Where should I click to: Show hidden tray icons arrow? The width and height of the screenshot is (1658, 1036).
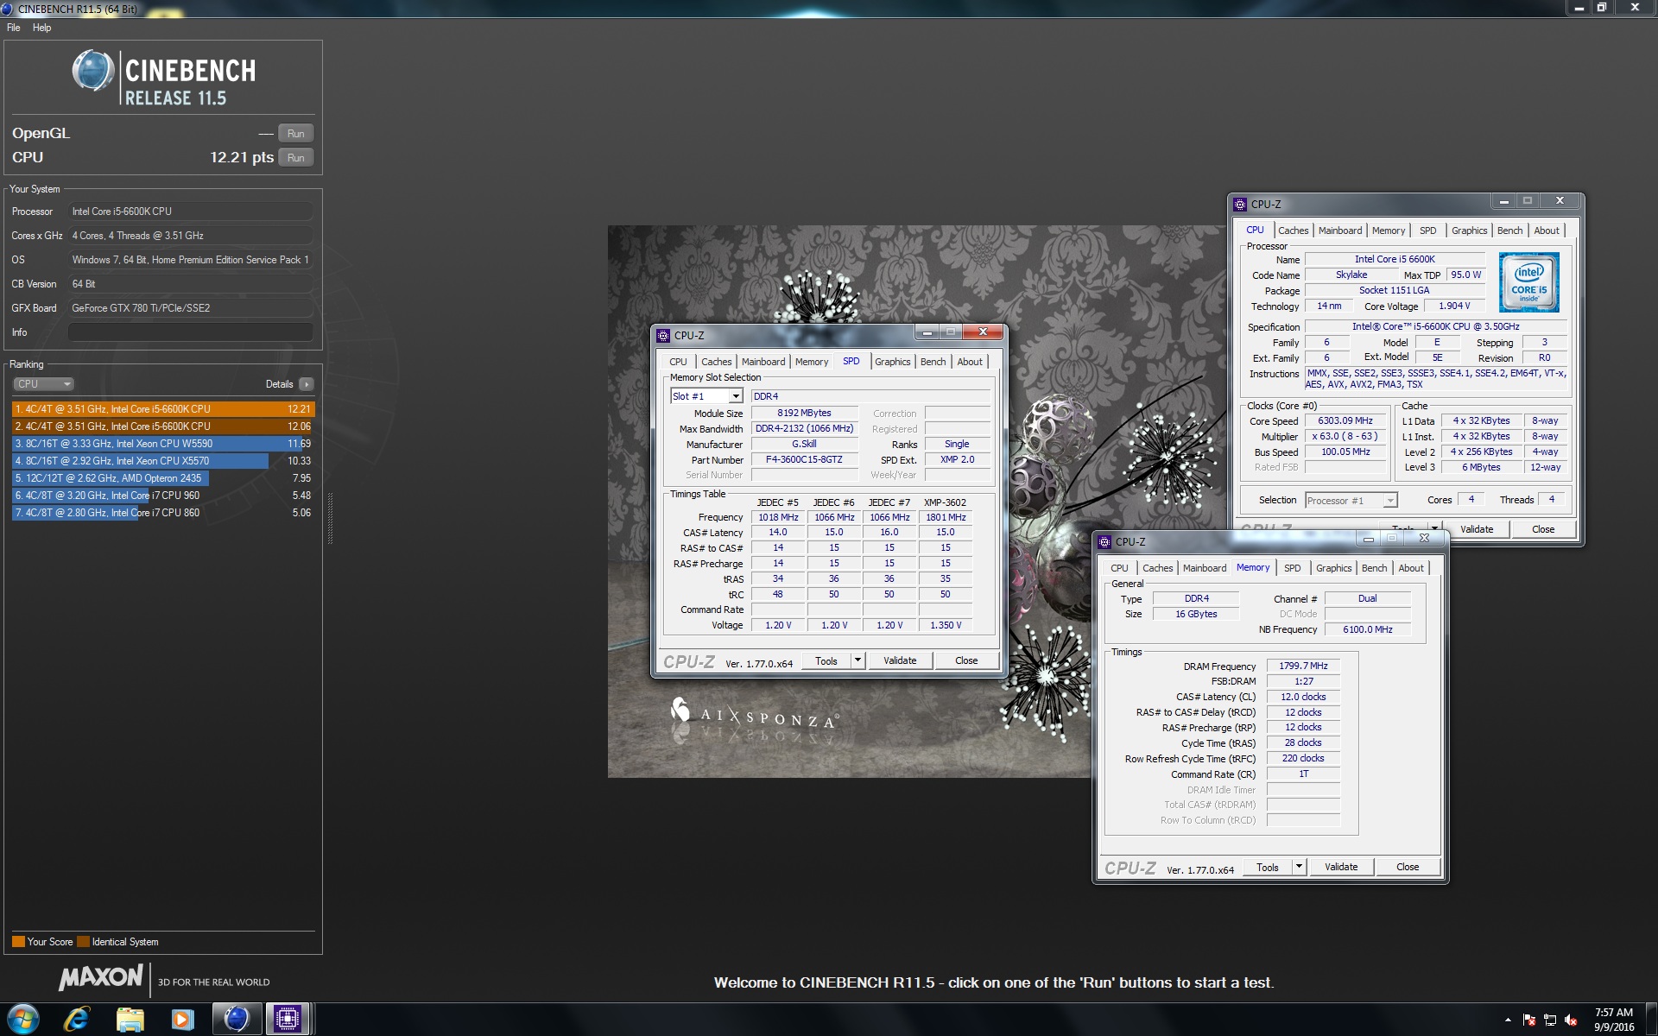(x=1508, y=1020)
